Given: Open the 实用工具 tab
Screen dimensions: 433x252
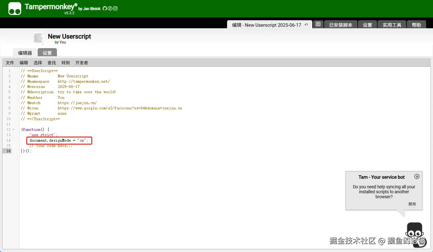Looking at the screenshot, I should (392, 25).
